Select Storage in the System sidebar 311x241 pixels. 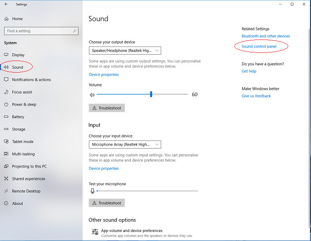tap(18, 129)
